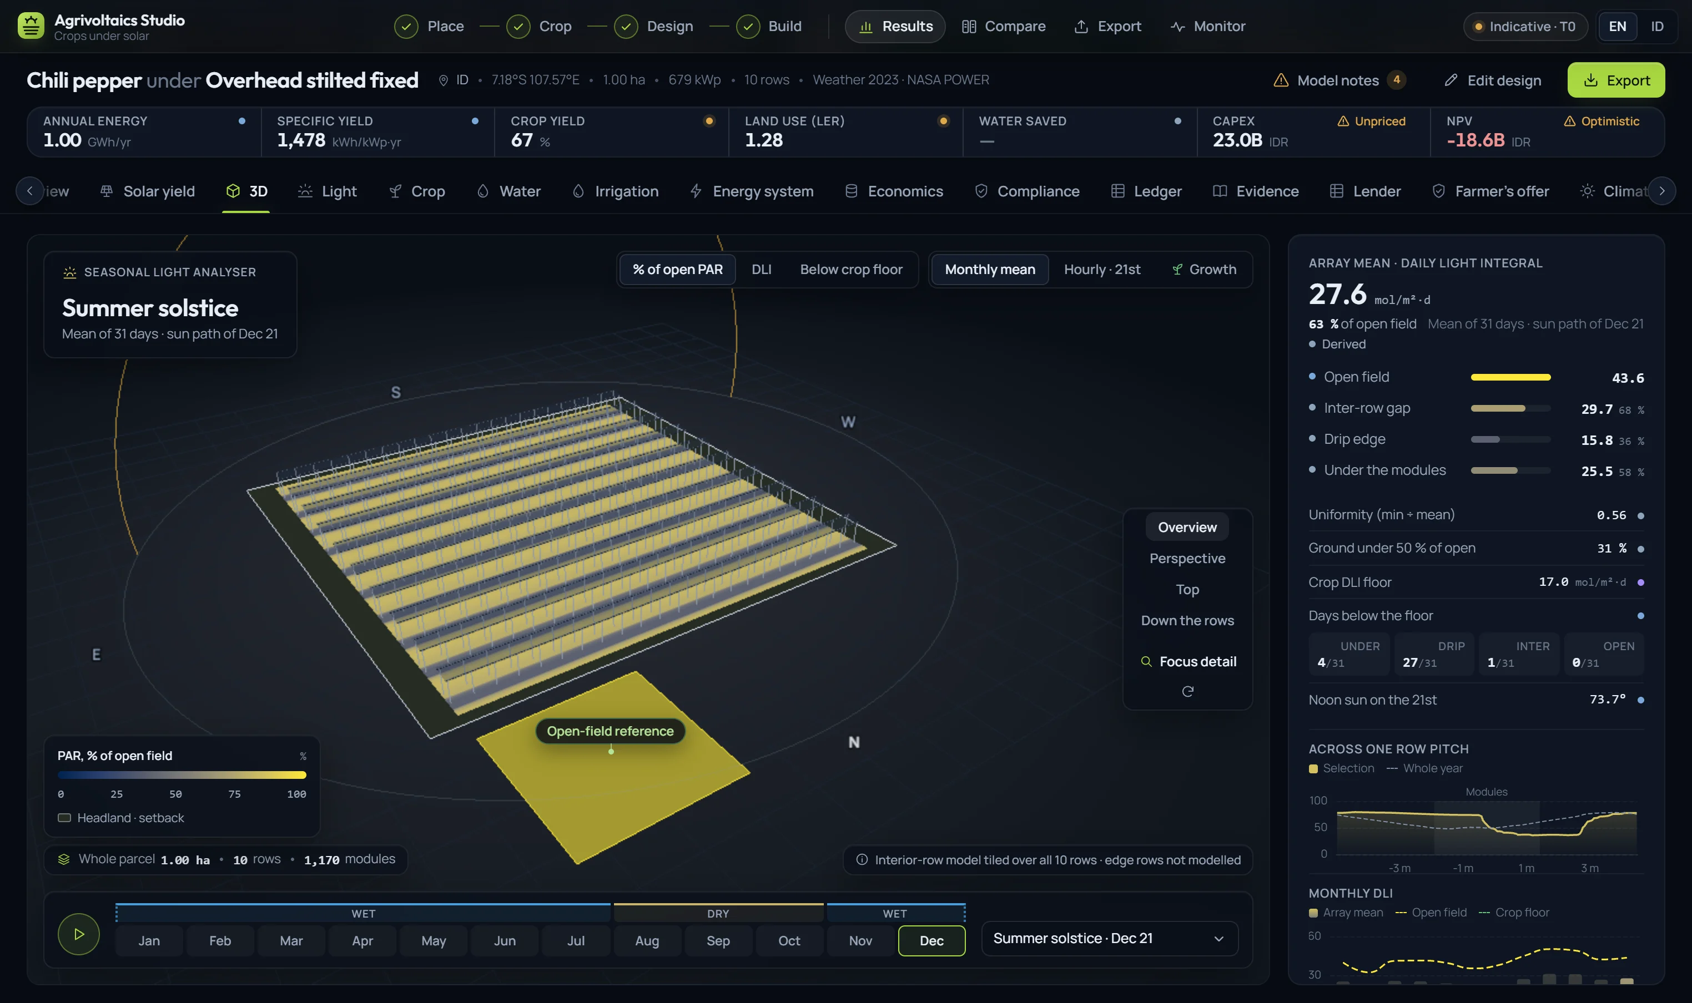The image size is (1692, 1003).
Task: Click the Energy system lightning icon
Action: point(695,191)
